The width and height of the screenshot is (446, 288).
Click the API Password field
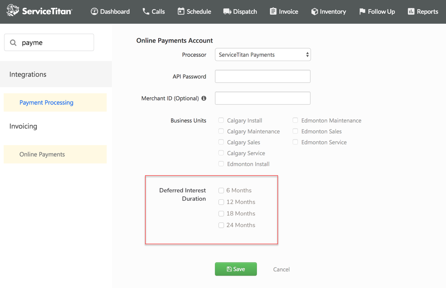[x=263, y=76]
